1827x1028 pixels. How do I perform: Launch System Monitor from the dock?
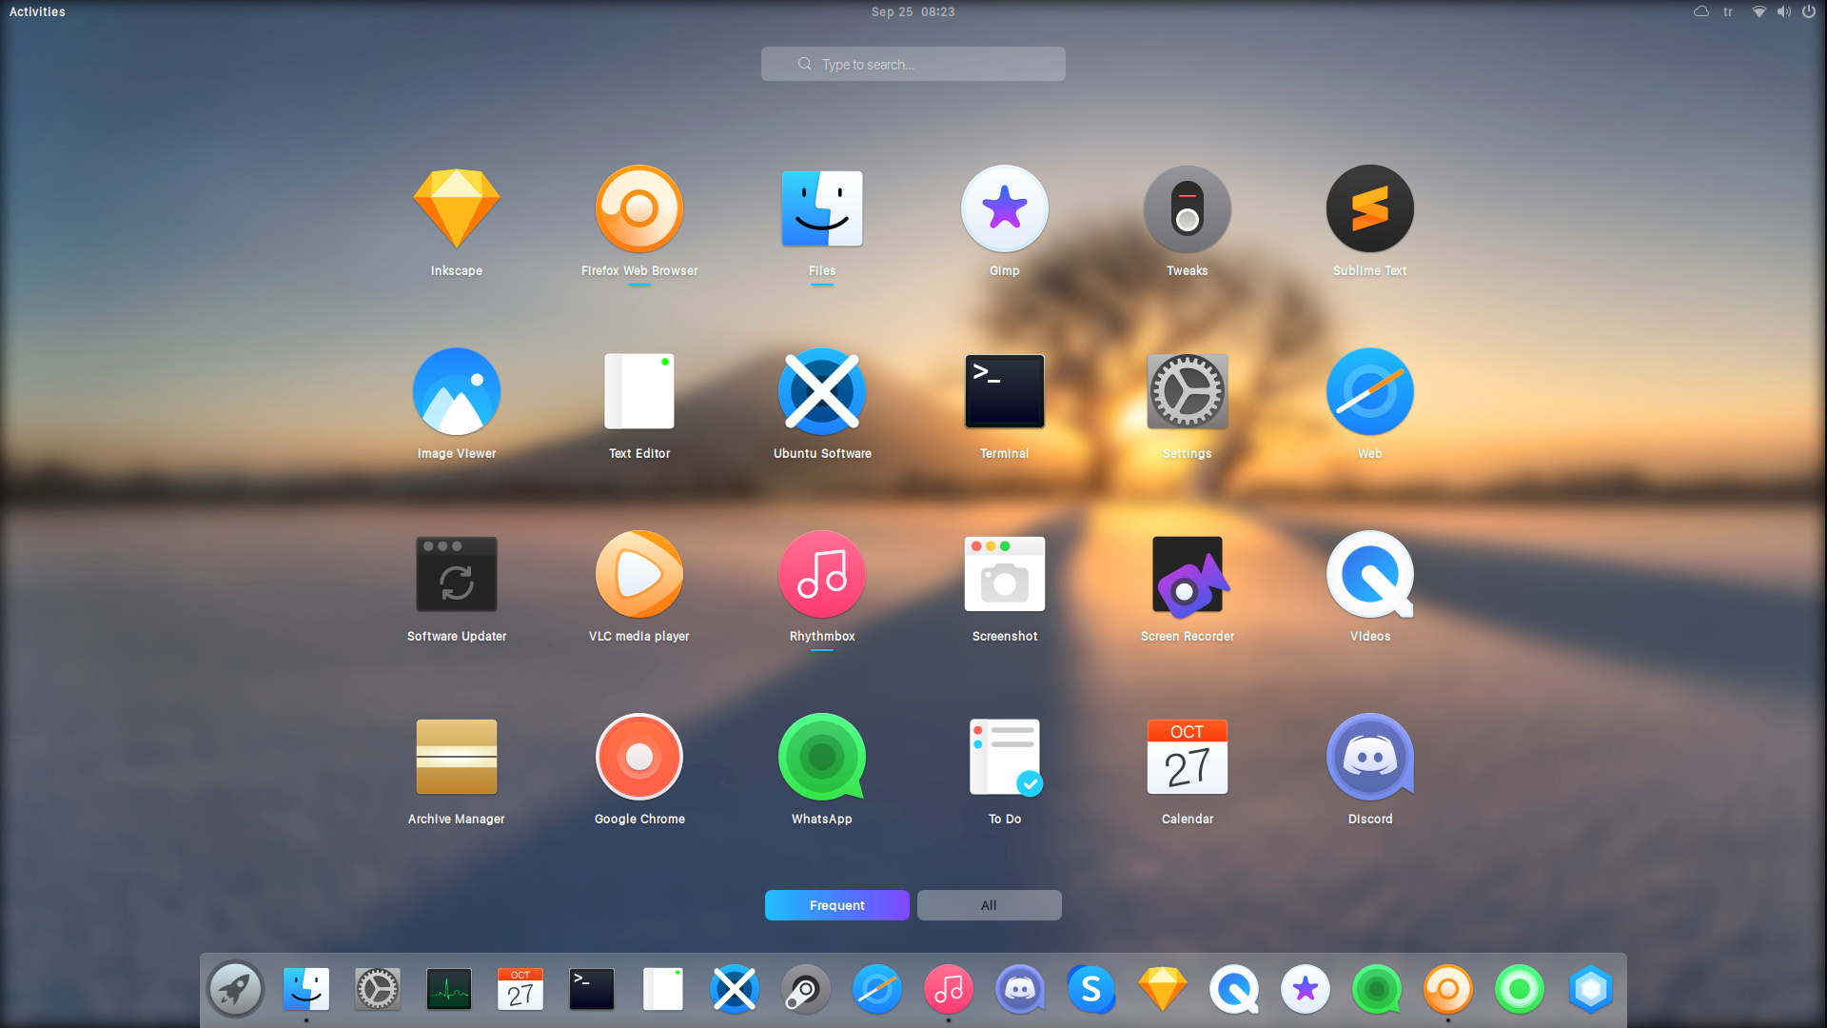click(449, 990)
